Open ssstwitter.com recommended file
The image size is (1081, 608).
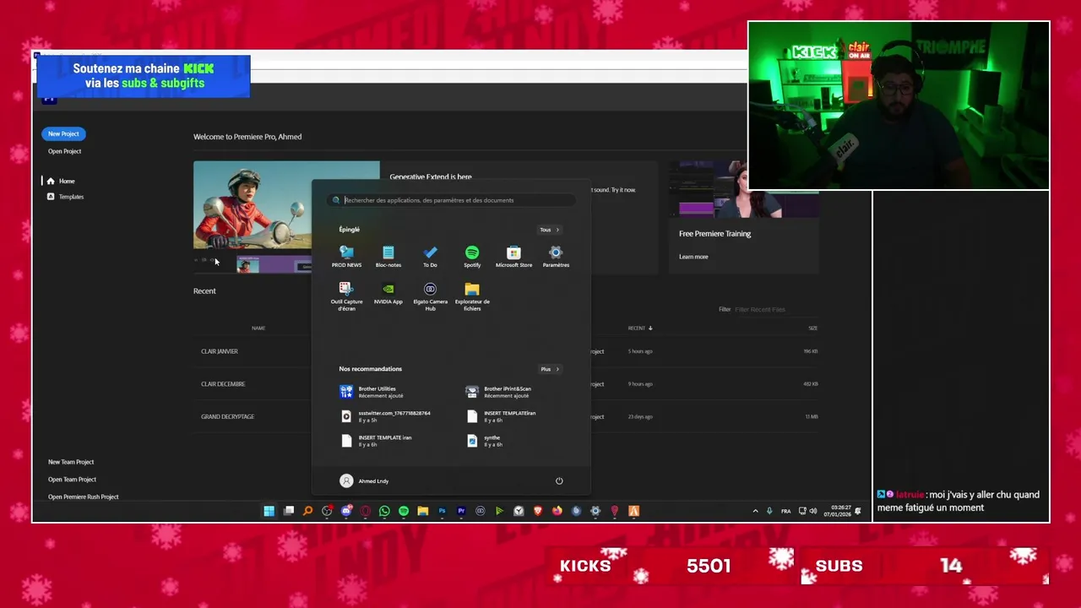tap(385, 416)
